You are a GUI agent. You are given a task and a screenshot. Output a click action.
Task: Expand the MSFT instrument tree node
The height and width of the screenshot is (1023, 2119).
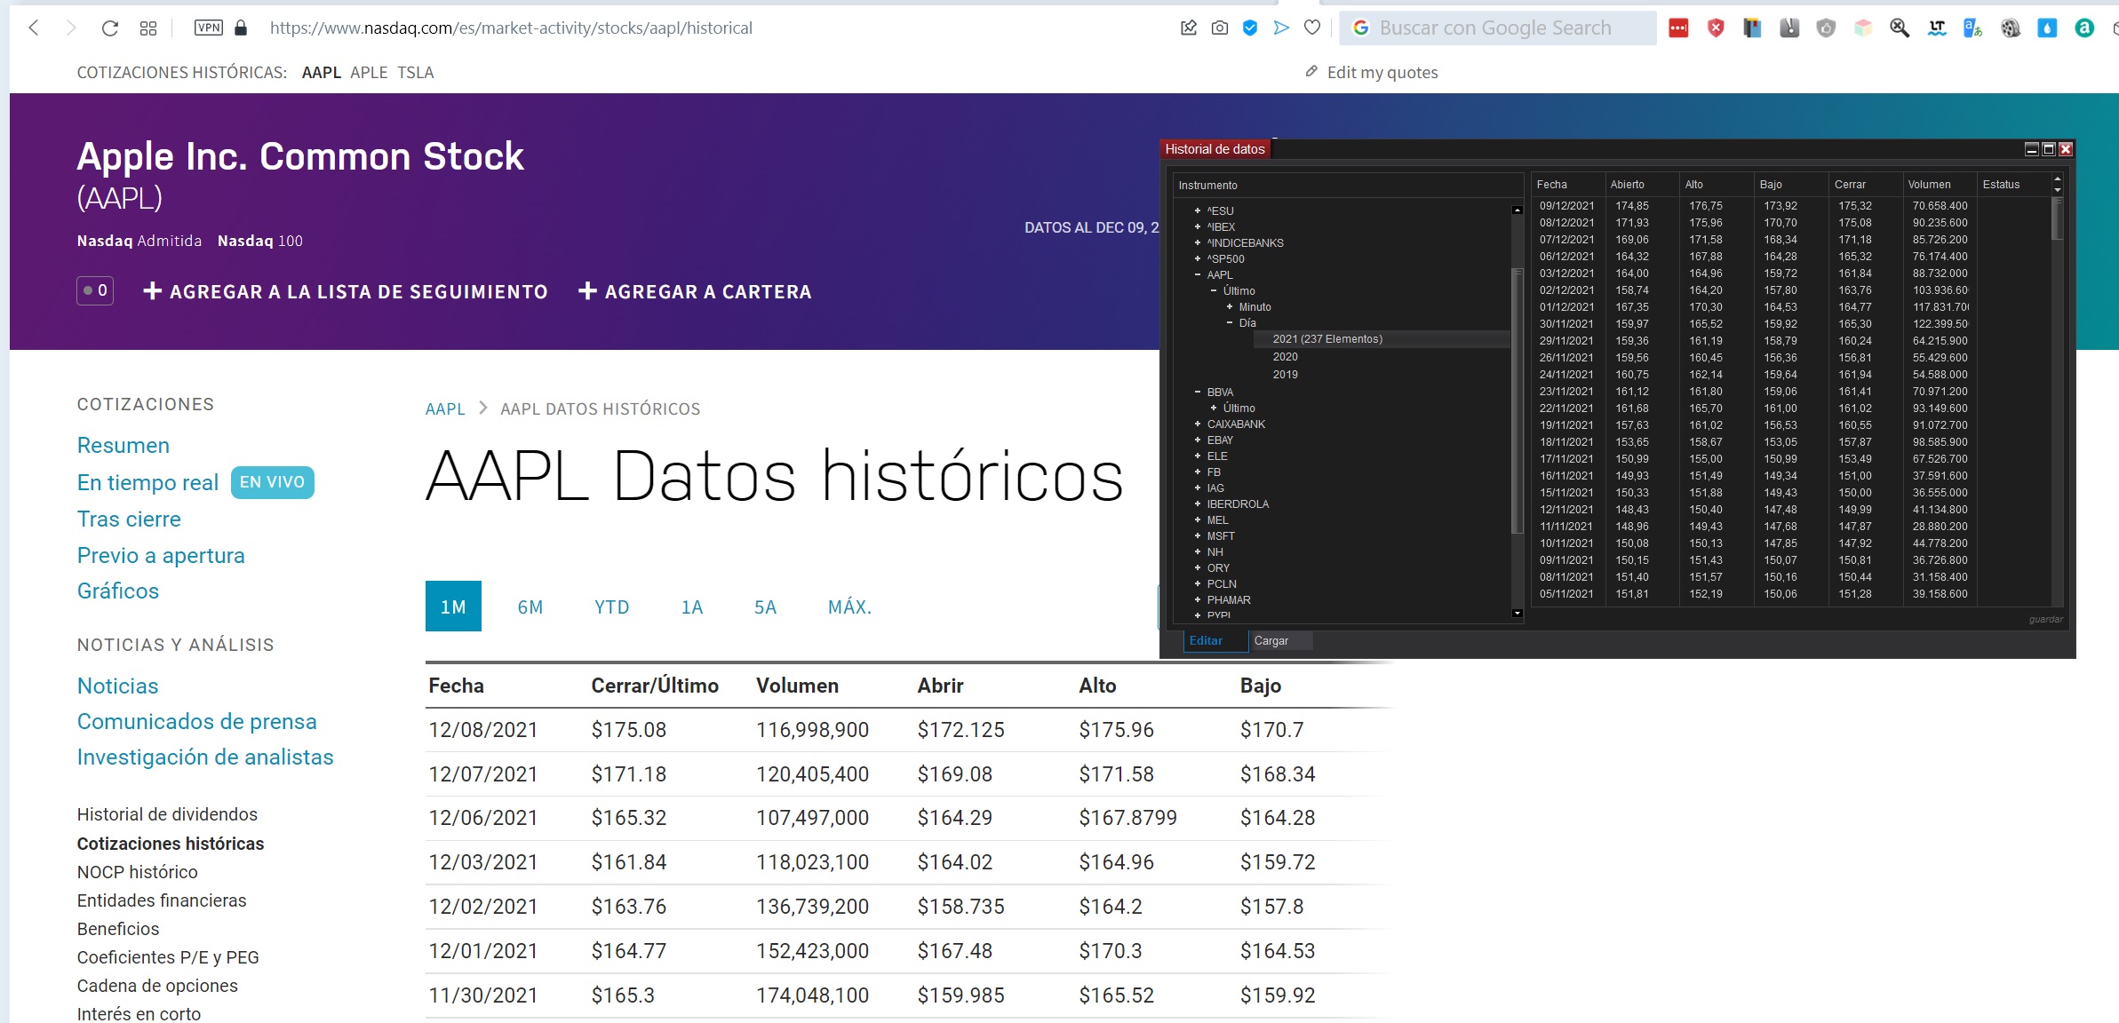pyautogui.click(x=1198, y=536)
